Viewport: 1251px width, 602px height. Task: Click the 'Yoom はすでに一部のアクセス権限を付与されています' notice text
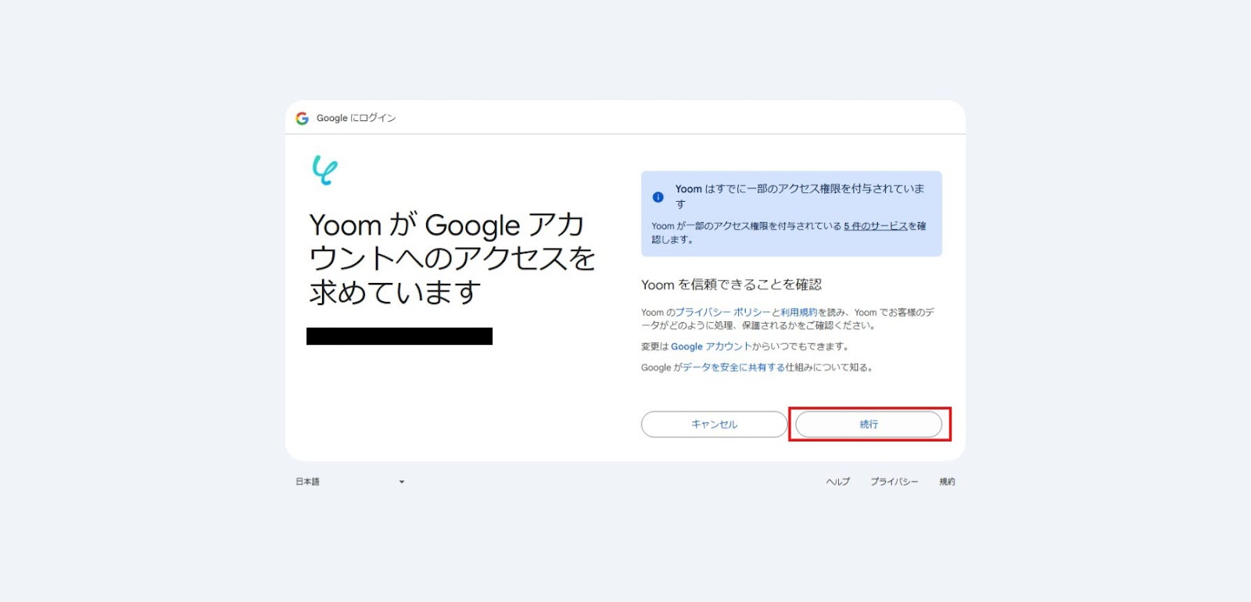(x=800, y=196)
